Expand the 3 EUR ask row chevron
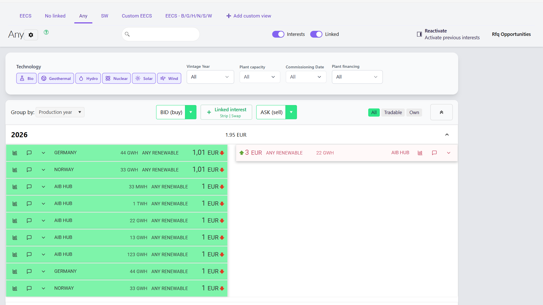The height and width of the screenshot is (305, 543). click(449, 153)
